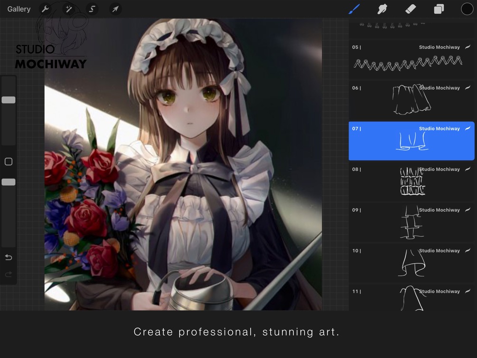Click the "07 |" brush label
This screenshot has height=358, width=477.
pos(356,129)
